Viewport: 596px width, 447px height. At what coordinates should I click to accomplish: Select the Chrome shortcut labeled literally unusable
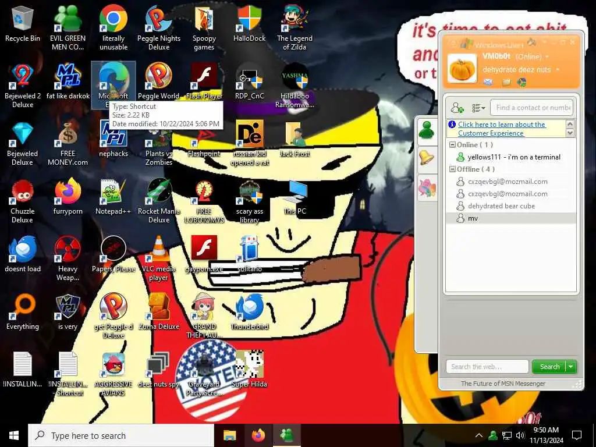(x=113, y=29)
